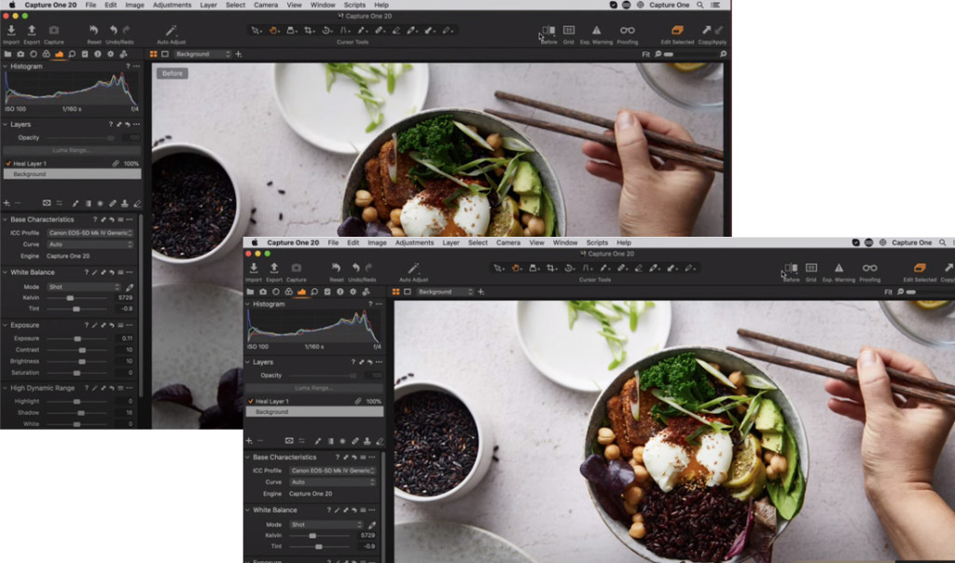
Task: Collapse High Dynamic Range in the back window
Action: click(6, 388)
